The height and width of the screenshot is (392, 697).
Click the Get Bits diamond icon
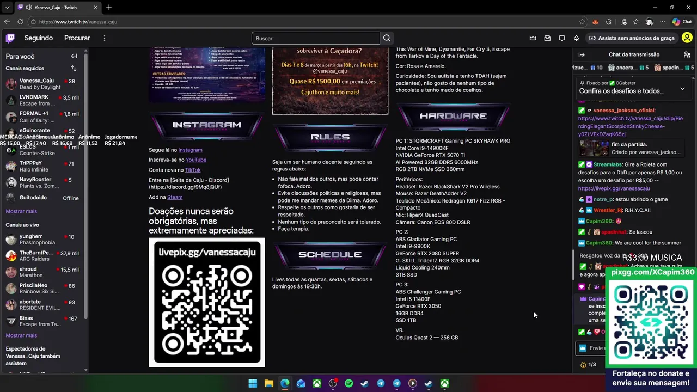point(576,38)
